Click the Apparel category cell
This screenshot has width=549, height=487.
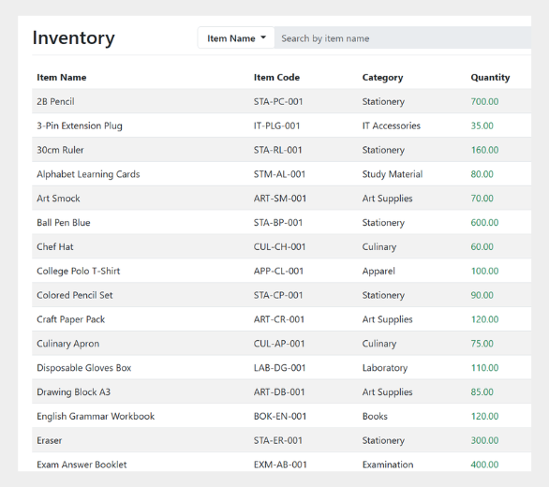tap(378, 271)
